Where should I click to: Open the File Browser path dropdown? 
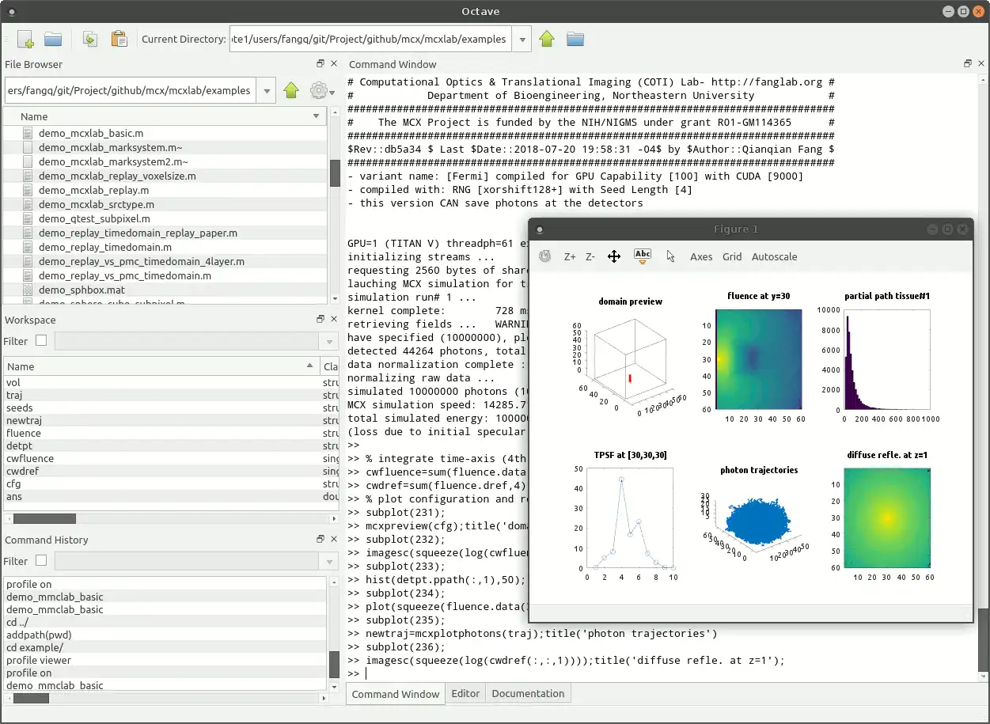pyautogui.click(x=267, y=90)
